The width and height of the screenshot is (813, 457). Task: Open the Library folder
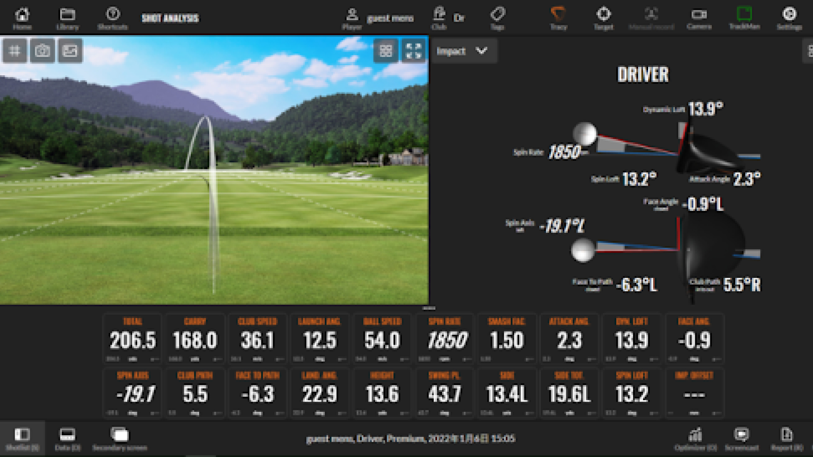(x=67, y=18)
